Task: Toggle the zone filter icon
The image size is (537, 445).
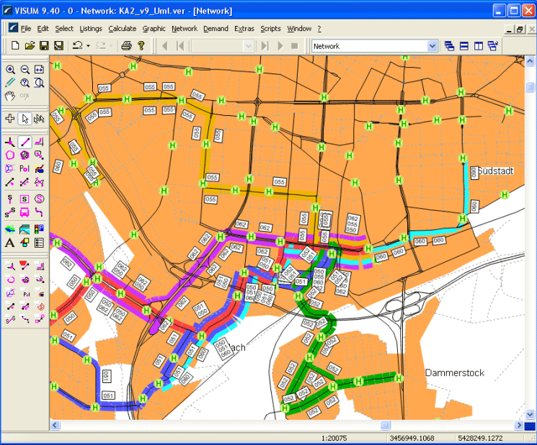Action: click(10, 279)
